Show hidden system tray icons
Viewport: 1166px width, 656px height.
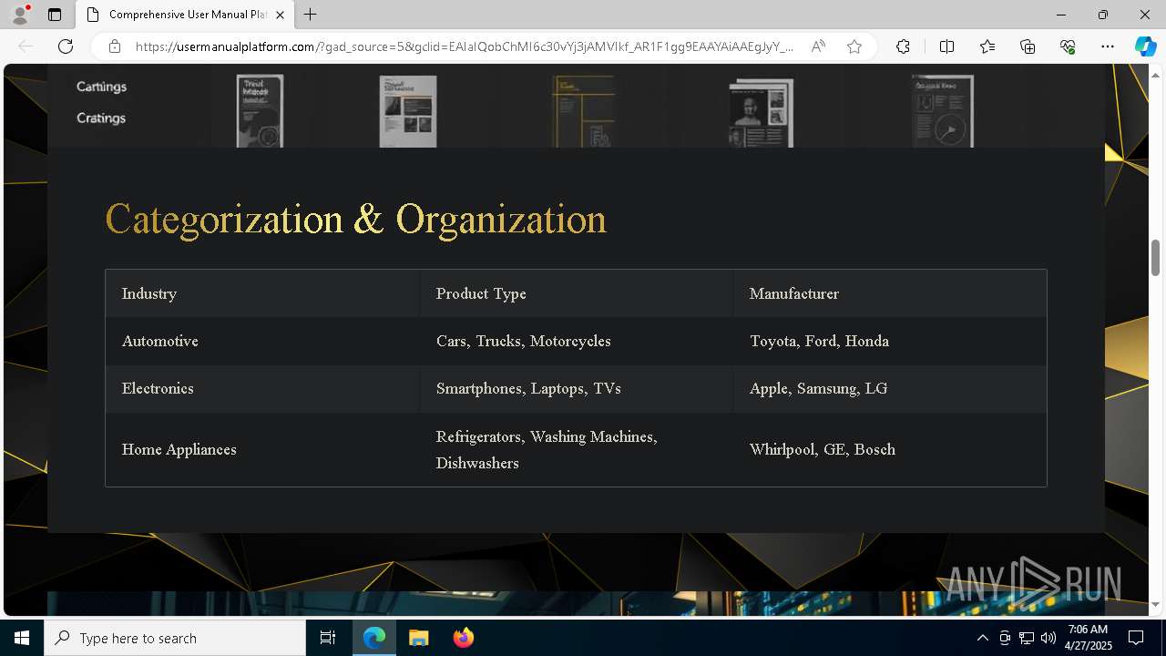(982, 638)
